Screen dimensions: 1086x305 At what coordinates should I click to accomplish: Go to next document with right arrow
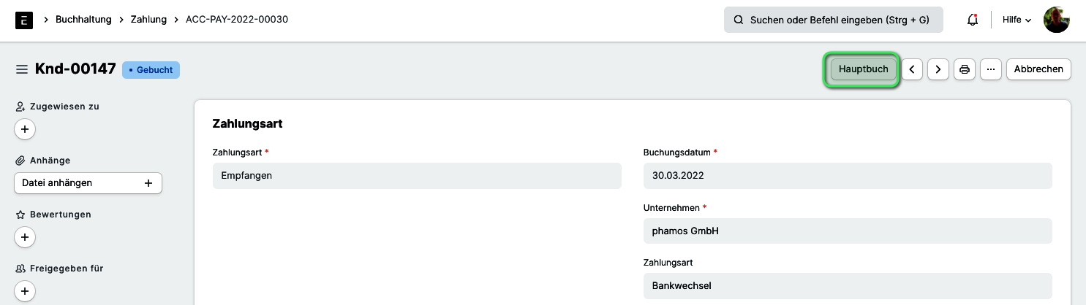pos(938,69)
